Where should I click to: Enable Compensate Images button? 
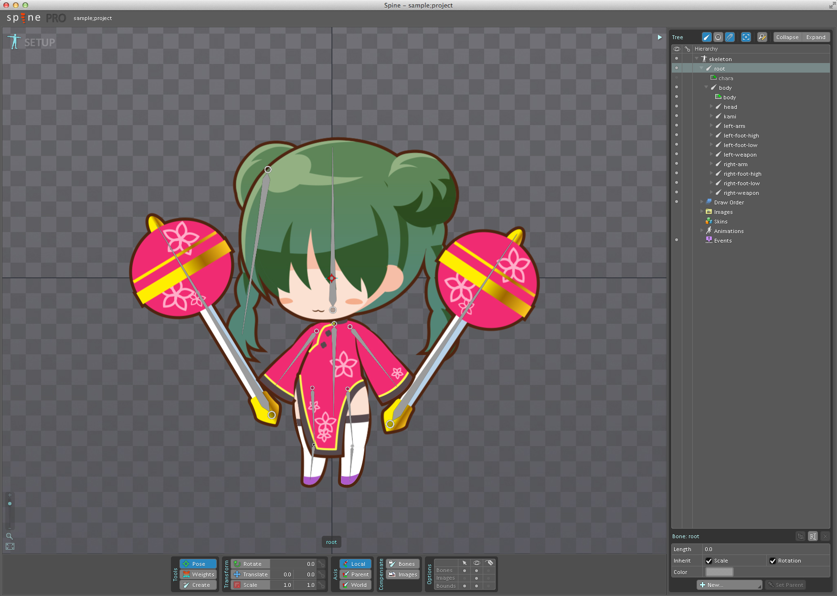[x=403, y=575]
